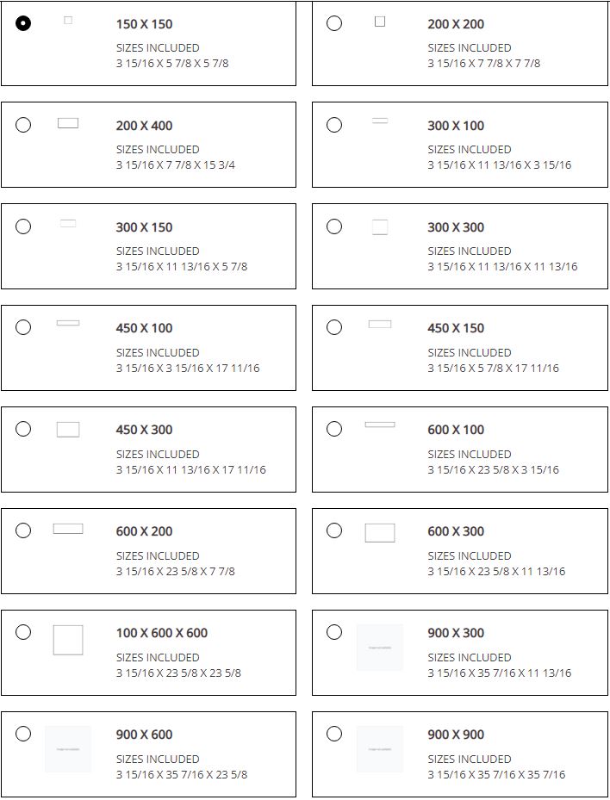Pick the 450 X 300 radio option
Viewport: 610px width, 800px height.
click(x=23, y=429)
